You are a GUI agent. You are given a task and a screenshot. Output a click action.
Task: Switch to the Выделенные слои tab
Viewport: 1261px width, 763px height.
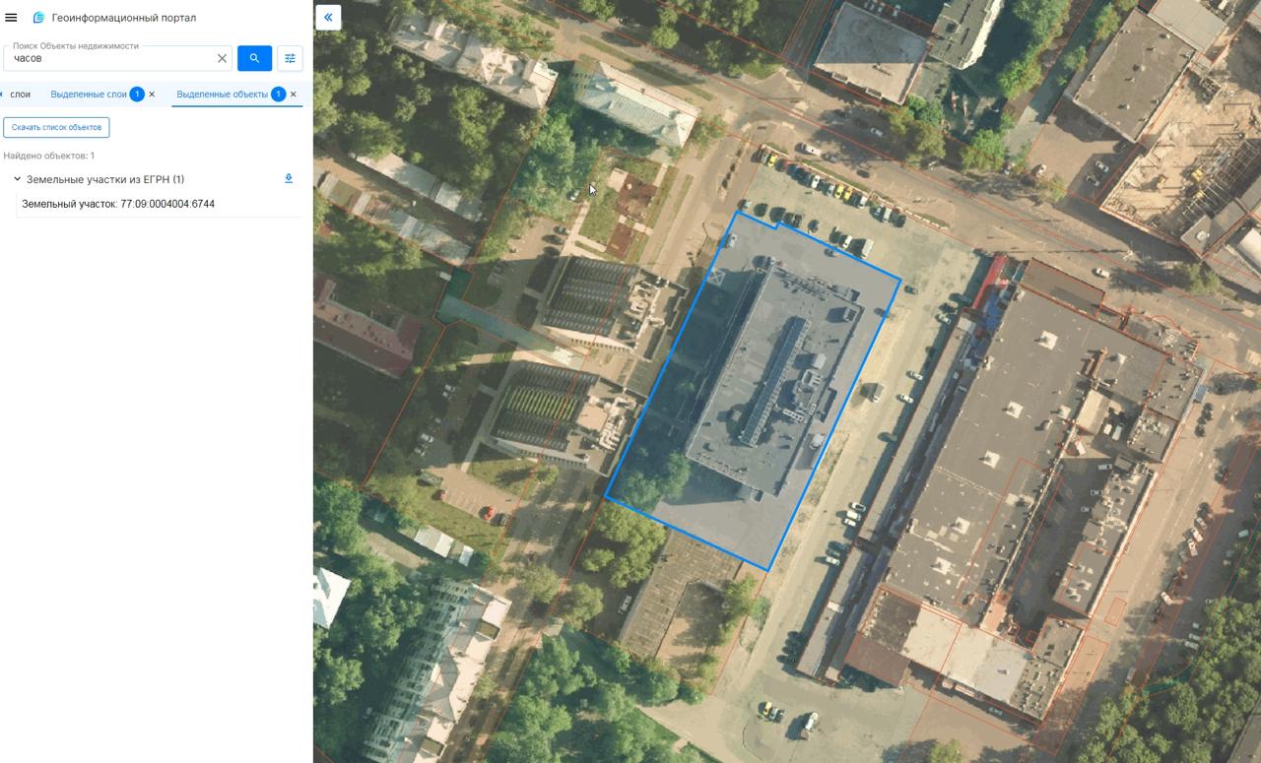pyautogui.click(x=89, y=95)
